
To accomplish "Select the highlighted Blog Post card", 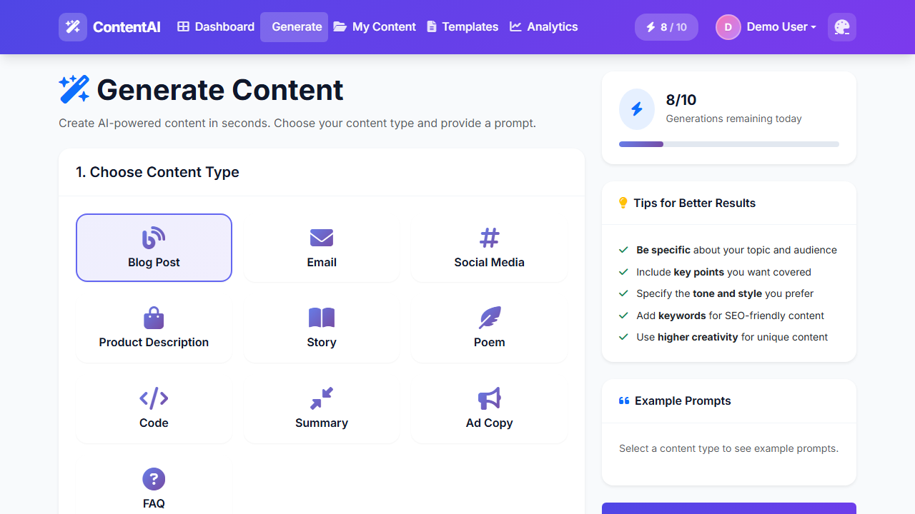I will point(154,248).
